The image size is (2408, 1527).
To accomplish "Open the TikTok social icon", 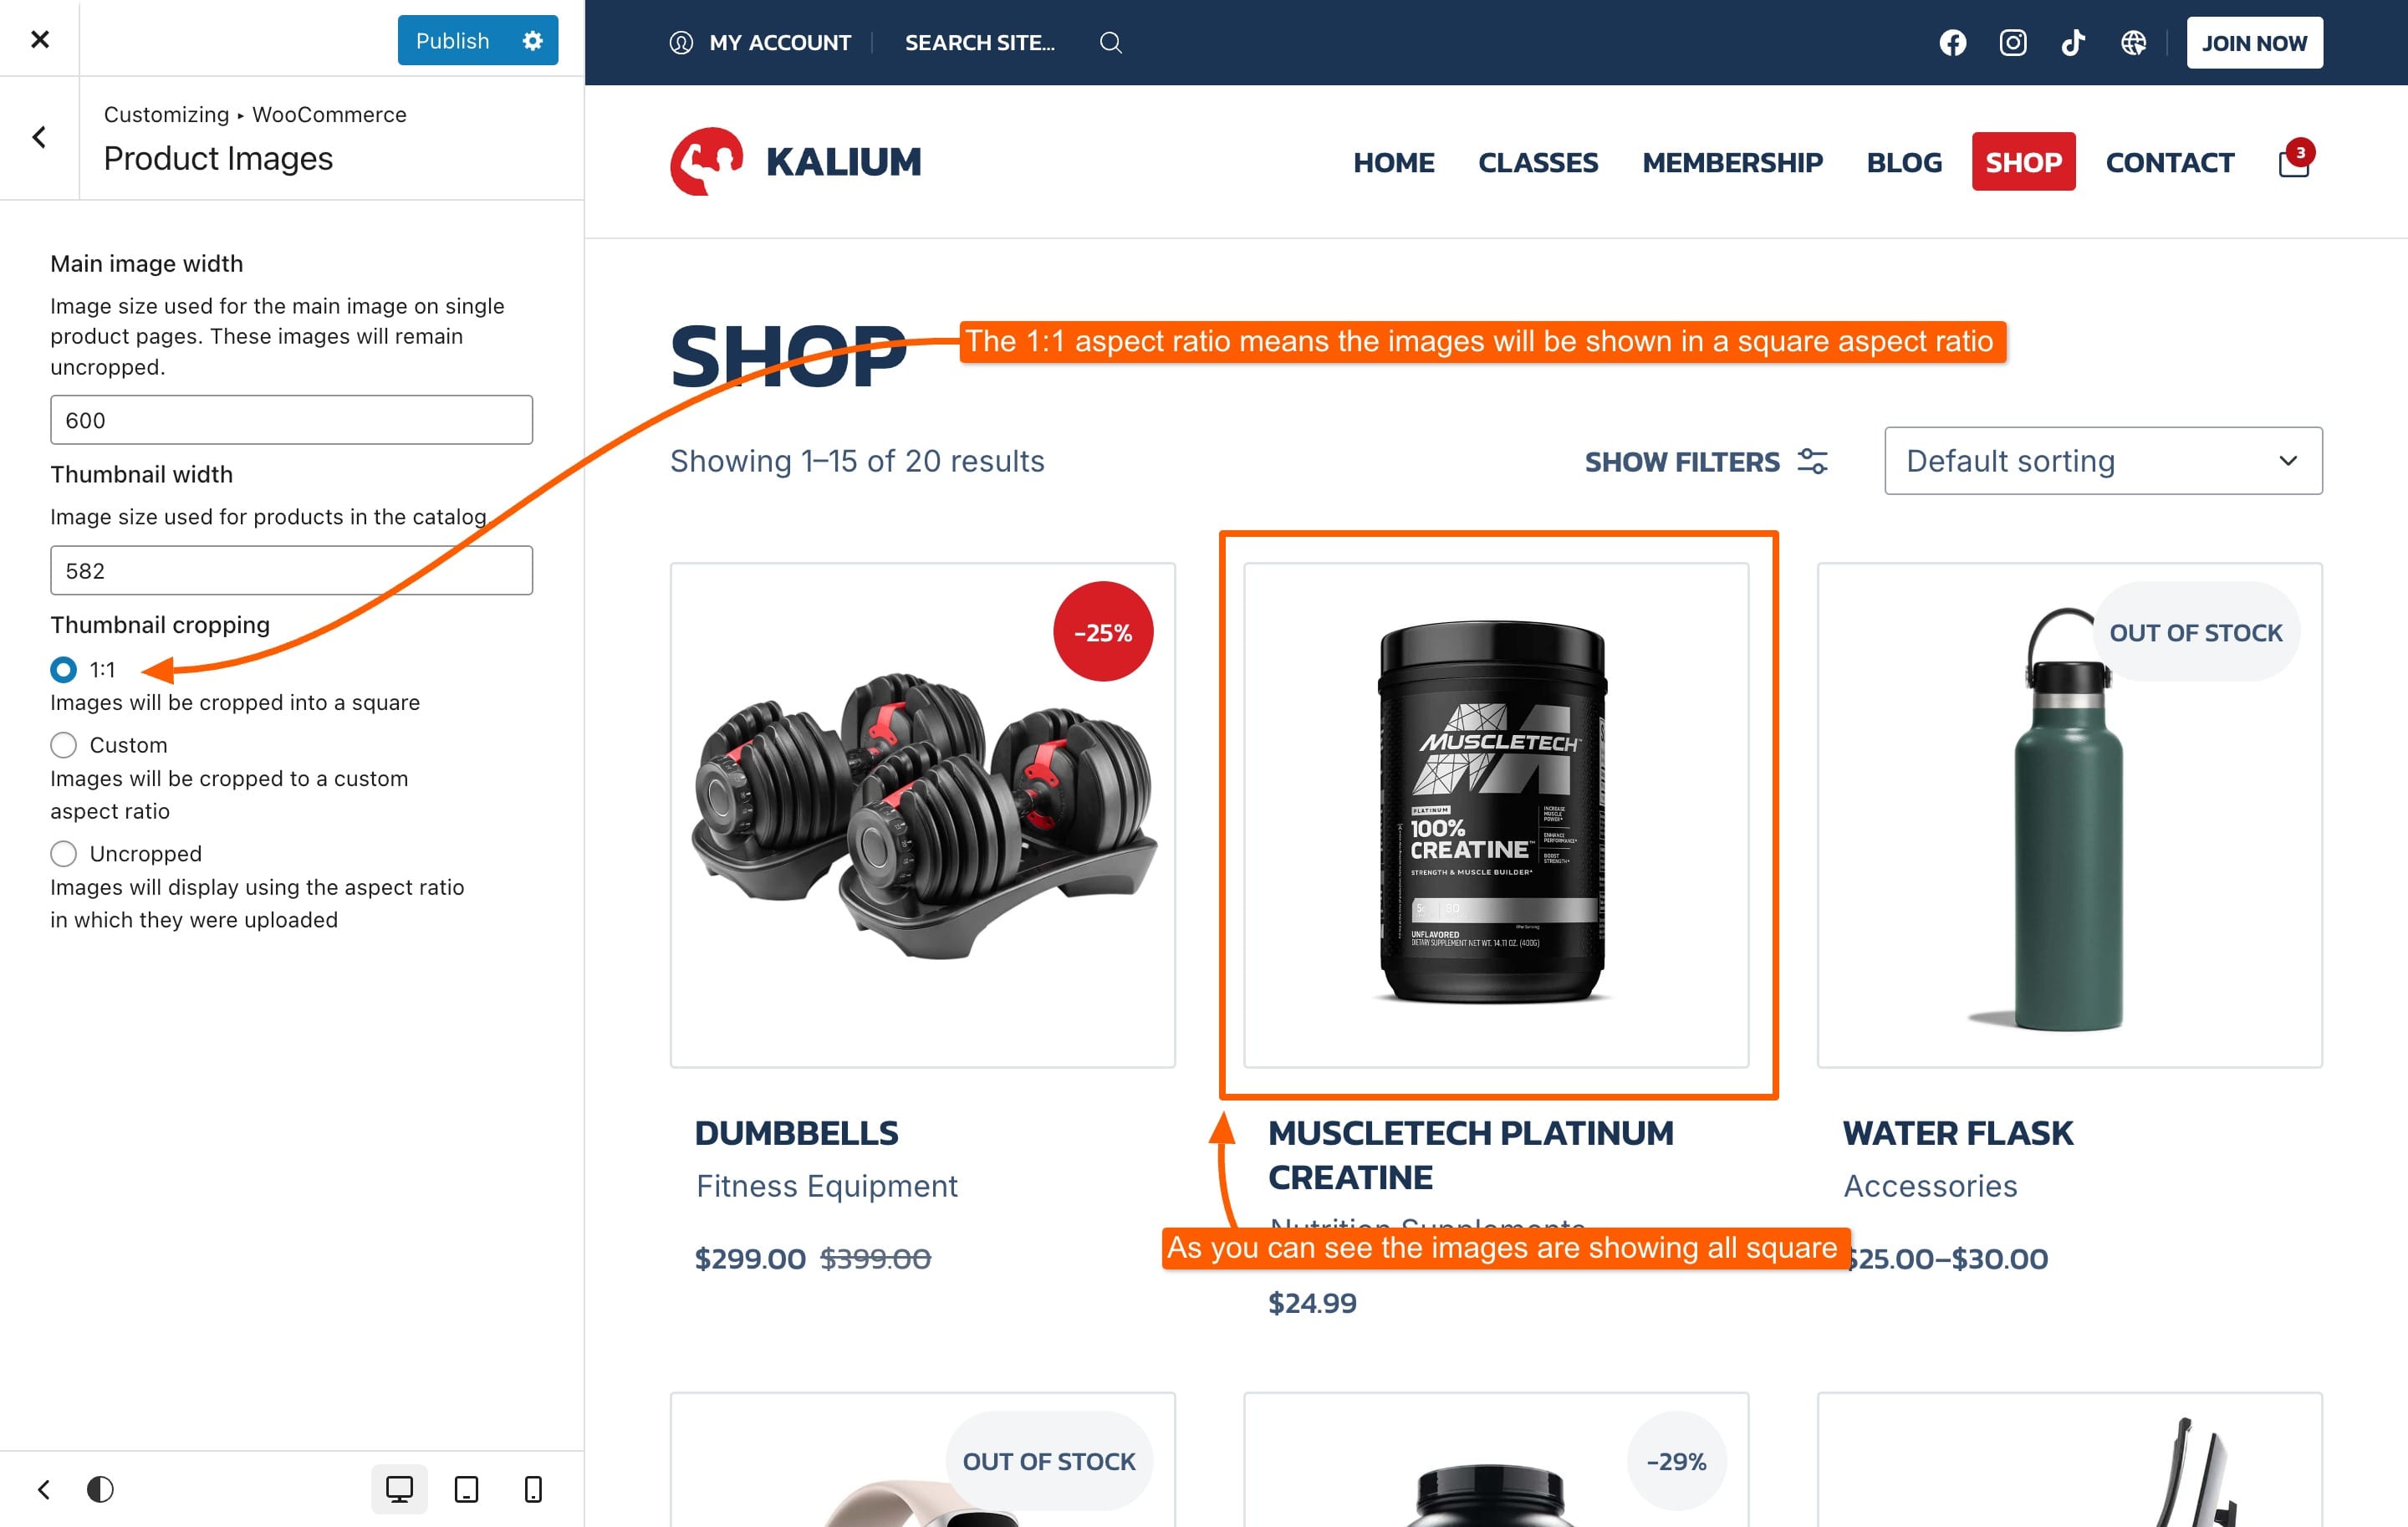I will tap(2073, 43).
